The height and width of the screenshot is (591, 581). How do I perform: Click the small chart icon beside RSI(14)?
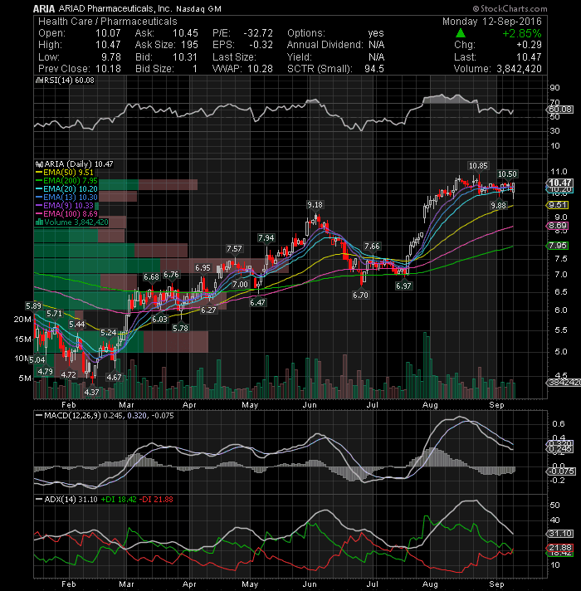click(37, 81)
